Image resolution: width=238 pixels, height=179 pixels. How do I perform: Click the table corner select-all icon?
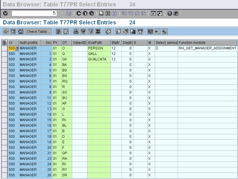tap(4, 43)
